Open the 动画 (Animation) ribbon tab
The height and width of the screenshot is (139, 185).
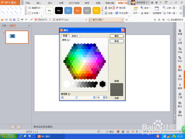(x=61, y=3)
